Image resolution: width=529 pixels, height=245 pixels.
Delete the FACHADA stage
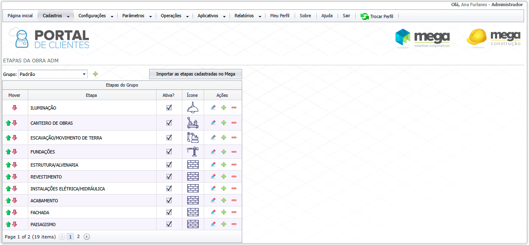click(234, 212)
